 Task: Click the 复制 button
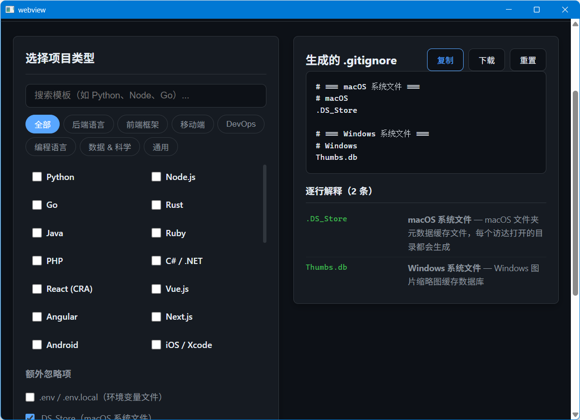(x=445, y=60)
